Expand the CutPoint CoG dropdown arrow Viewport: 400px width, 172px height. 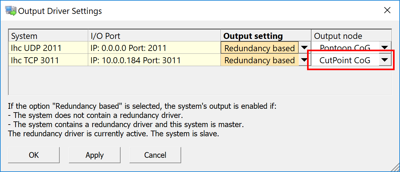385,60
